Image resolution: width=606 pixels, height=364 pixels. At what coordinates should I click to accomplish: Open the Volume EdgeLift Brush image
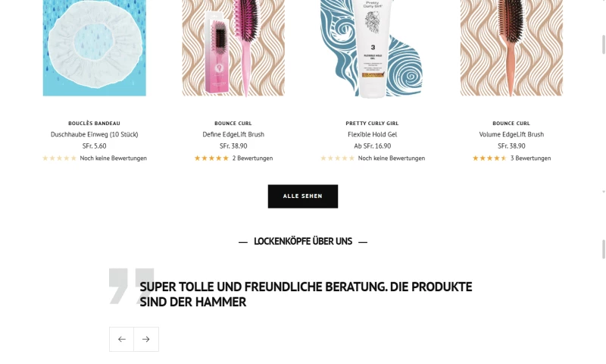pos(511,48)
